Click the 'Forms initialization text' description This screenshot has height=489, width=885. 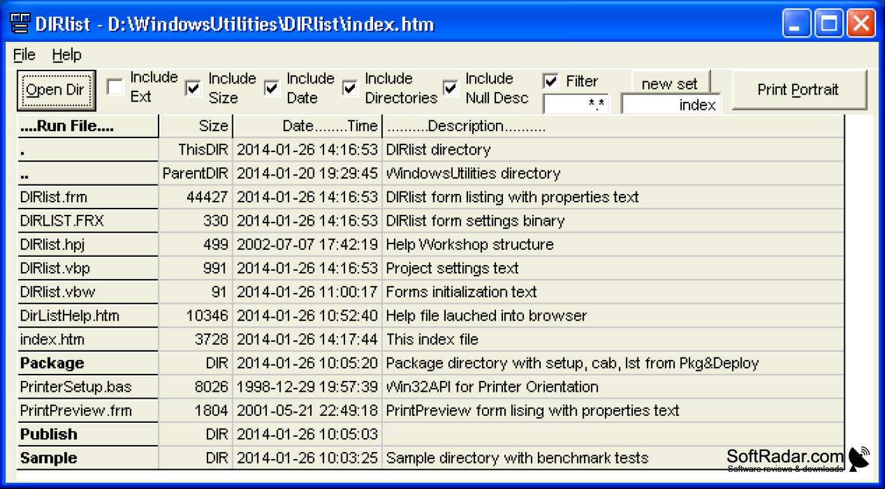(462, 292)
